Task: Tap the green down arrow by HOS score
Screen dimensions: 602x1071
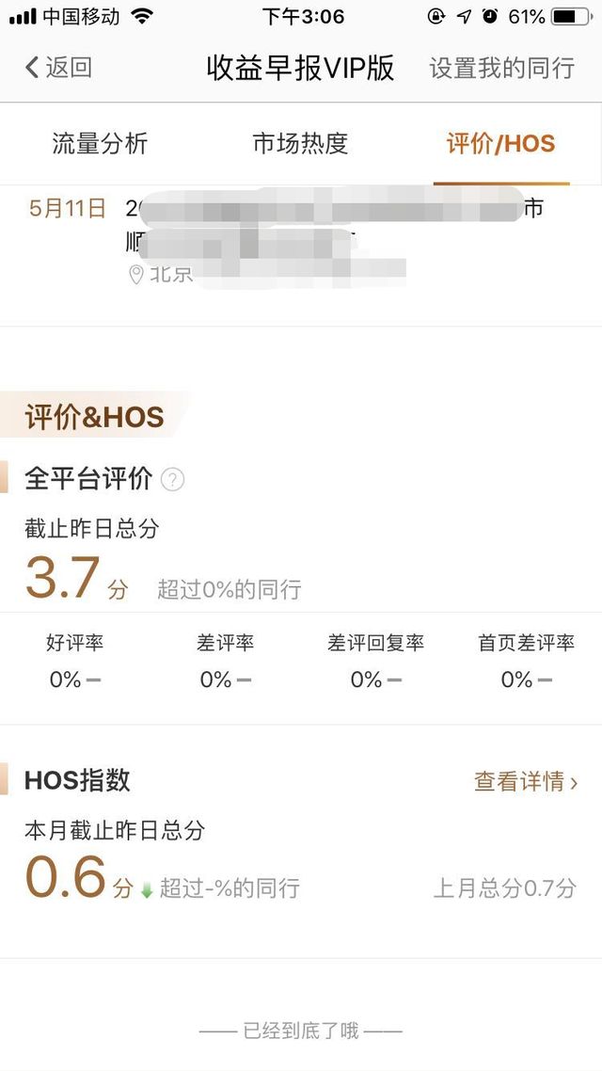Action: [146, 890]
